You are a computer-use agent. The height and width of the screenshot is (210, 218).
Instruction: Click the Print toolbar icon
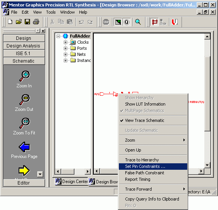[x=36, y=22]
